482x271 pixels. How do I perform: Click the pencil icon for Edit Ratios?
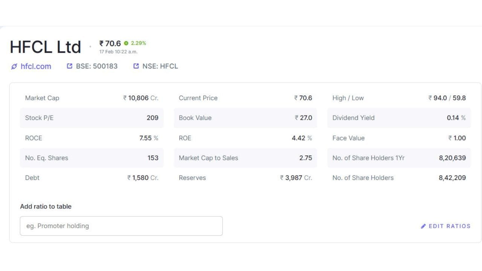coord(423,226)
